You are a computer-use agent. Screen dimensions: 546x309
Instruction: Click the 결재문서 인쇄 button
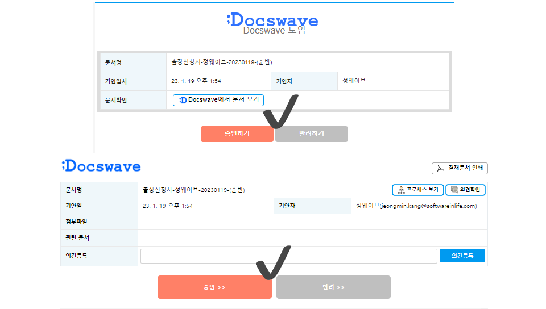pos(460,168)
